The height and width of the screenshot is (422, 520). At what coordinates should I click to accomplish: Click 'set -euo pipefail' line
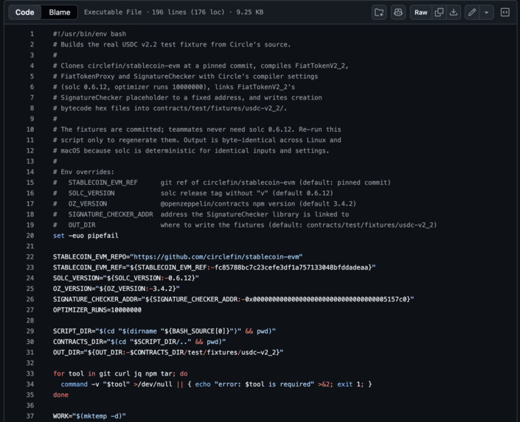[86, 236]
